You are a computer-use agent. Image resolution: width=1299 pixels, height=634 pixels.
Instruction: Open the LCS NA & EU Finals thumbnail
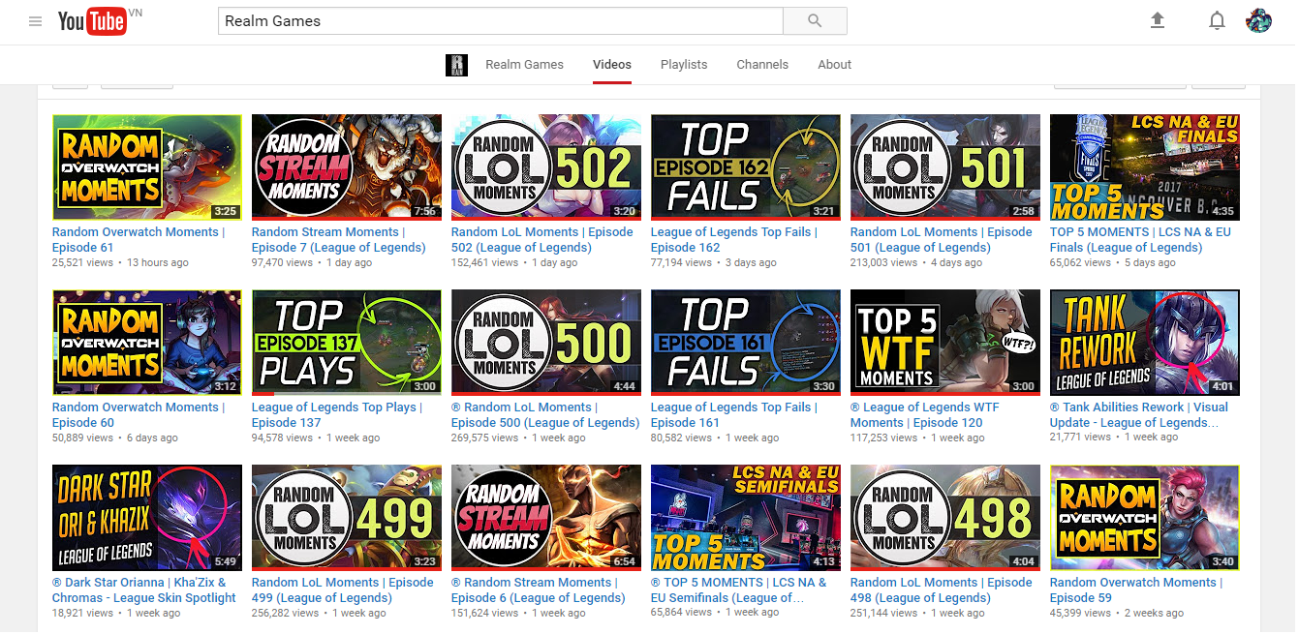pos(1145,167)
